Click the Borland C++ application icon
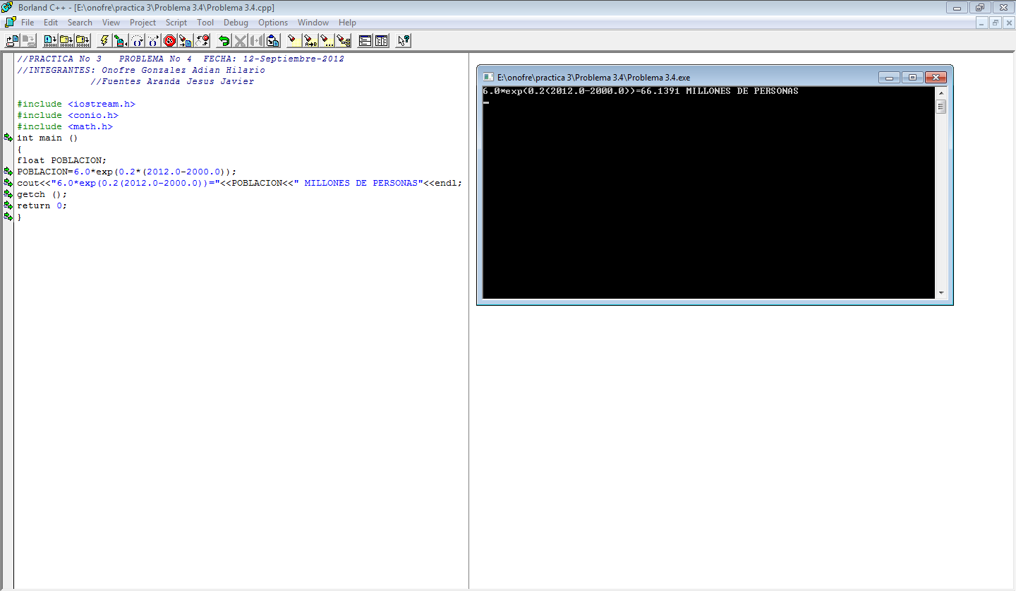Image resolution: width=1016 pixels, height=591 pixels. [x=7, y=6]
